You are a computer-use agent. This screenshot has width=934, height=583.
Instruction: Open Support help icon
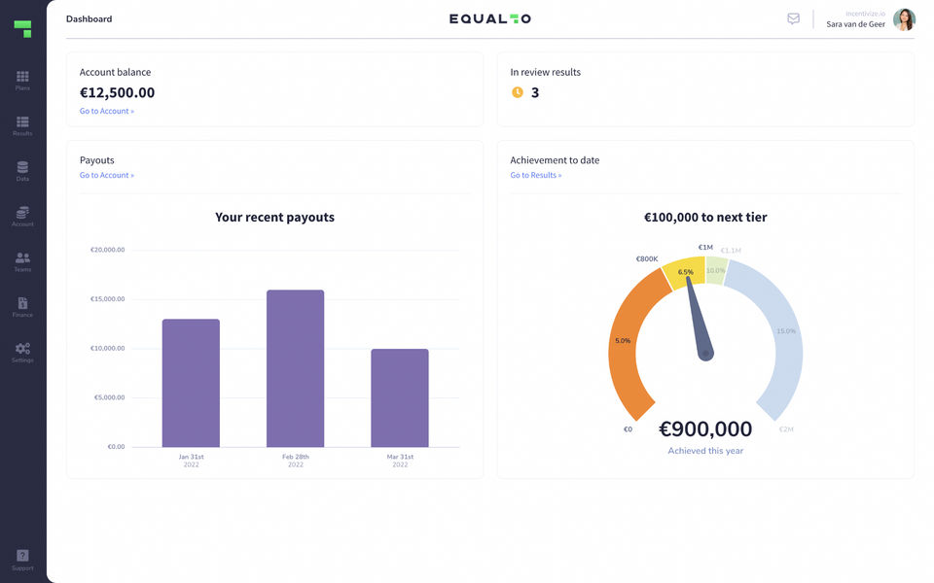point(22,558)
